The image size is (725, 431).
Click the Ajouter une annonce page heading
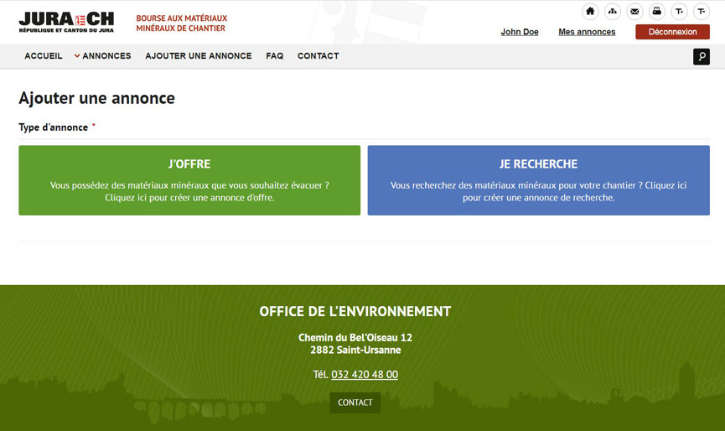tap(96, 98)
